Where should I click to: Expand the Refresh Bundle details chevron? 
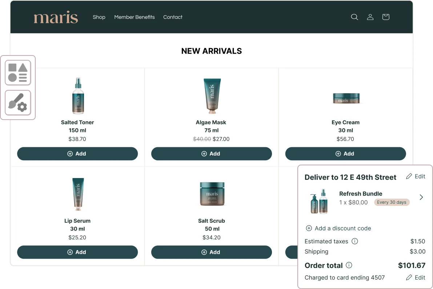click(x=421, y=197)
